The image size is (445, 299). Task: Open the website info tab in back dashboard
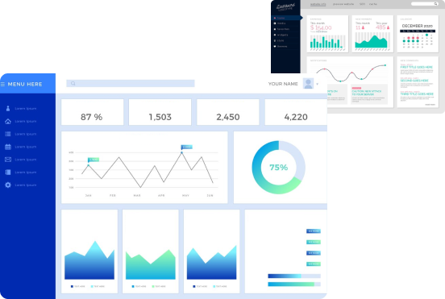pos(318,4)
